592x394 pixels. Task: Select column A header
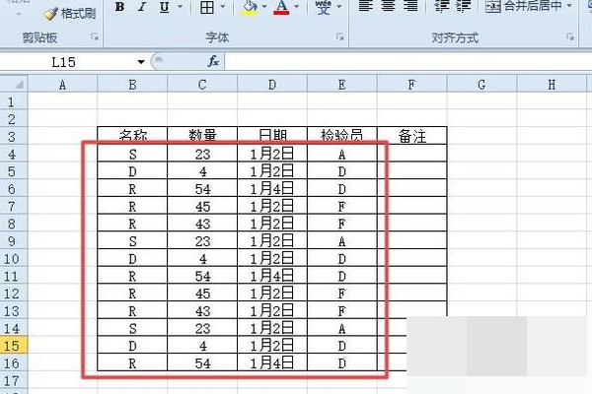click(x=63, y=85)
